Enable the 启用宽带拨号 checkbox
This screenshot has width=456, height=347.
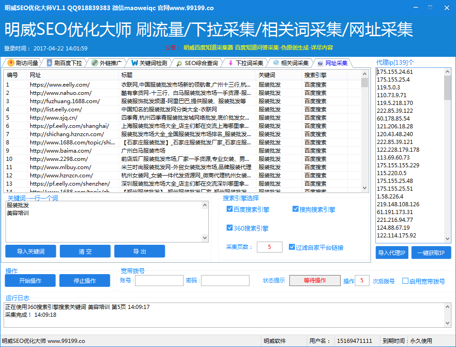click(405, 281)
